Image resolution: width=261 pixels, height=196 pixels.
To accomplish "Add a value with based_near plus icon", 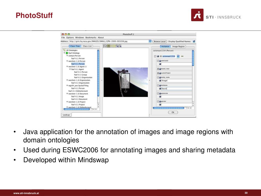I will tap(160, 69).
